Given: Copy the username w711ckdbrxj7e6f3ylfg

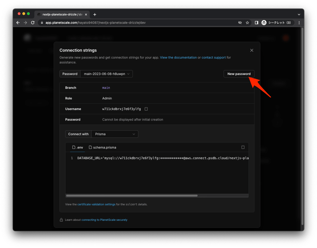Looking at the screenshot, I should tap(146, 109).
